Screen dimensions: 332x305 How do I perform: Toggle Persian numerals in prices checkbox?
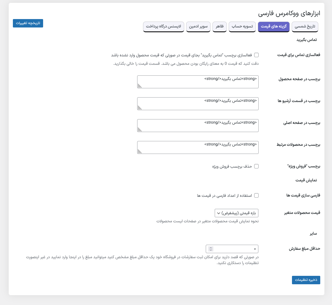point(256,195)
